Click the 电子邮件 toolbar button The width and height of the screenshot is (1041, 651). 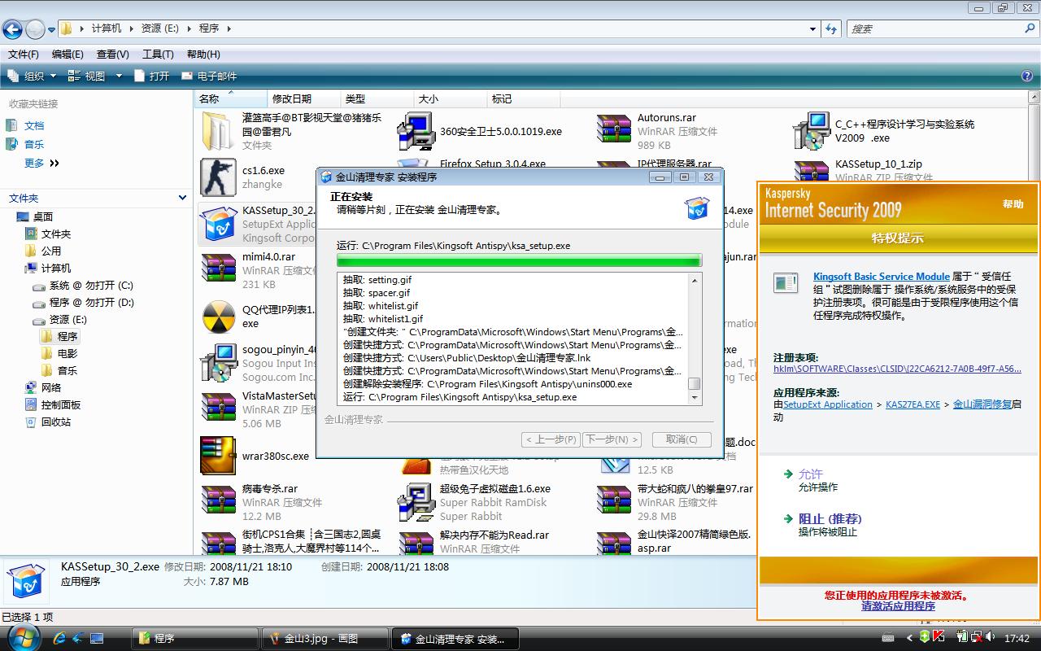click(x=209, y=76)
